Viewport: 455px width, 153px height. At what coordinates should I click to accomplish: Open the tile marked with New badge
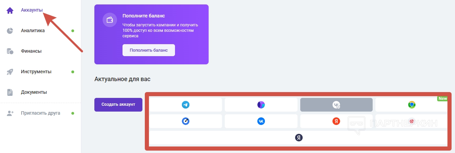[x=411, y=105]
